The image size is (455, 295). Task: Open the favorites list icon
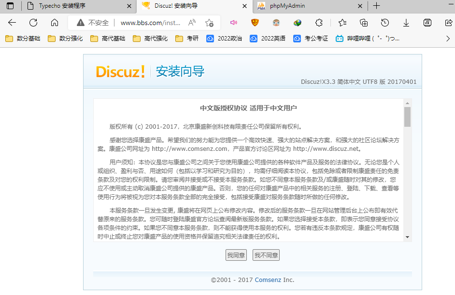tap(342, 23)
